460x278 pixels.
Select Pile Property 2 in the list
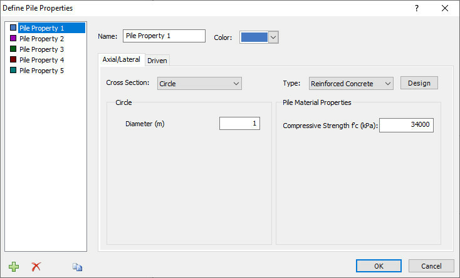coord(41,39)
